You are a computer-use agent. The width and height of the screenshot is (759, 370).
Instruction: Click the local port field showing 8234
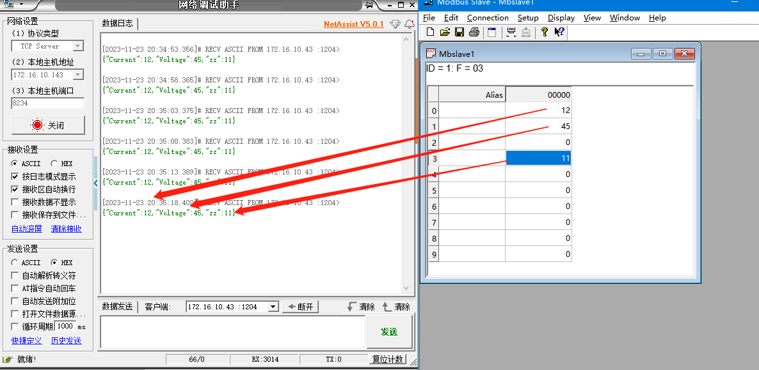pyautogui.click(x=47, y=103)
